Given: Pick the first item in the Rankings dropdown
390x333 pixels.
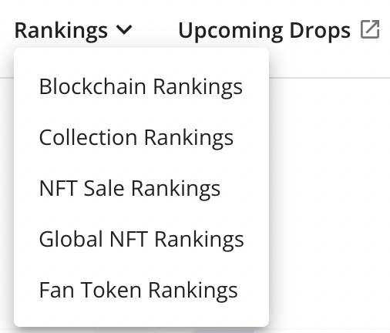Looking at the screenshot, I should [141, 86].
